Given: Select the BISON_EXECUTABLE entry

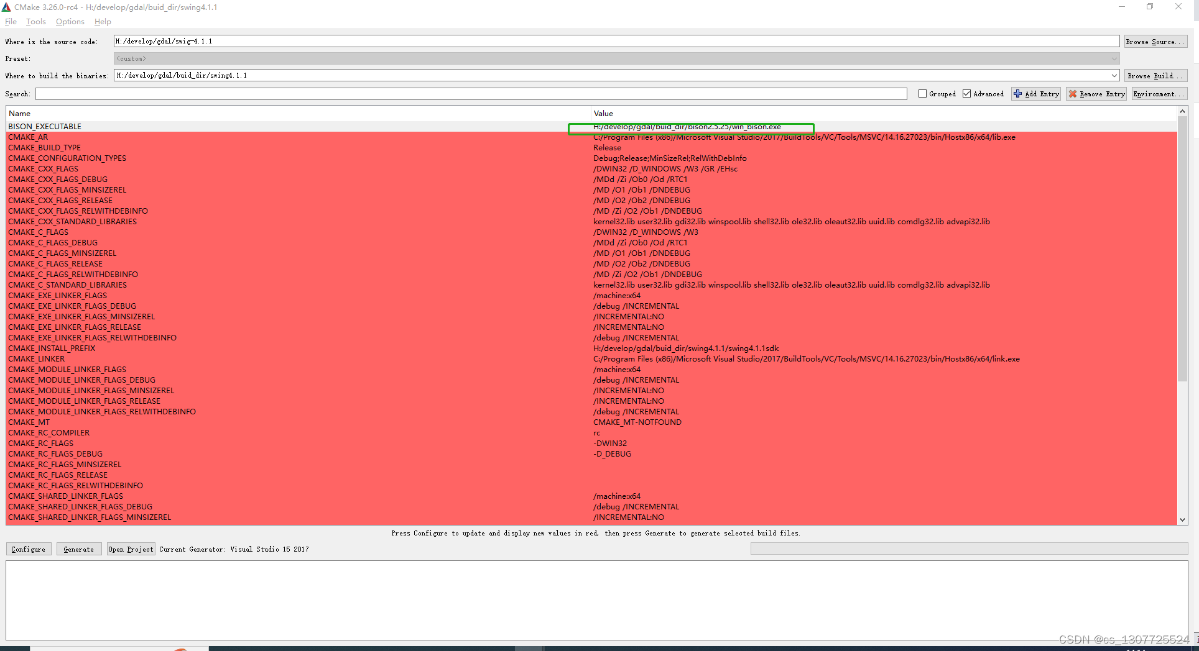Looking at the screenshot, I should pyautogui.click(x=45, y=126).
